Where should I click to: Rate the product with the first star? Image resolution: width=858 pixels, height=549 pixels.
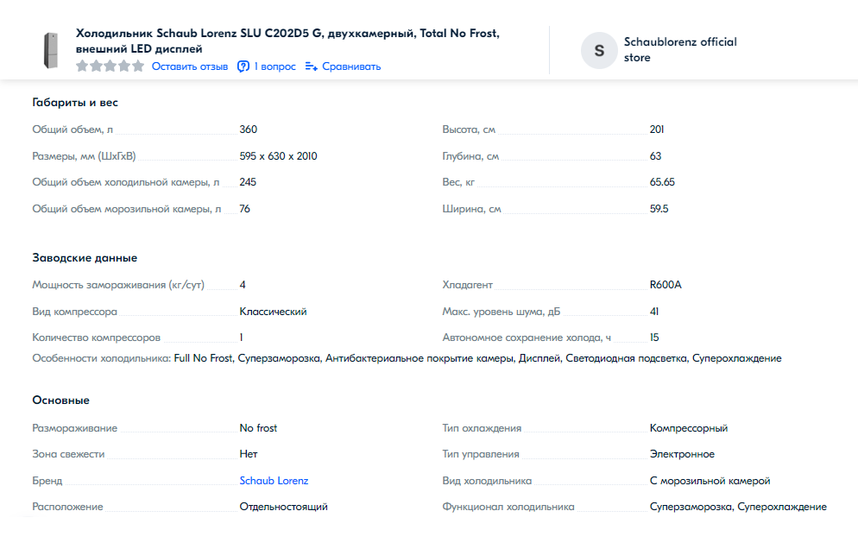pos(82,66)
